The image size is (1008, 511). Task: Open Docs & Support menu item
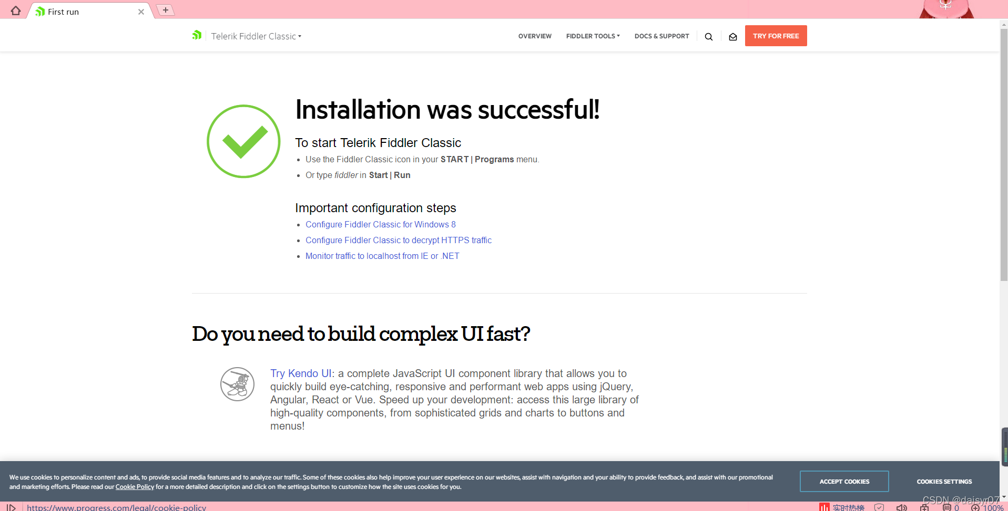point(661,36)
